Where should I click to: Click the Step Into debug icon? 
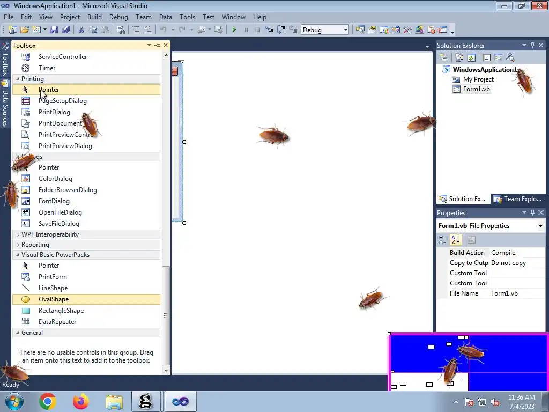[x=269, y=30]
